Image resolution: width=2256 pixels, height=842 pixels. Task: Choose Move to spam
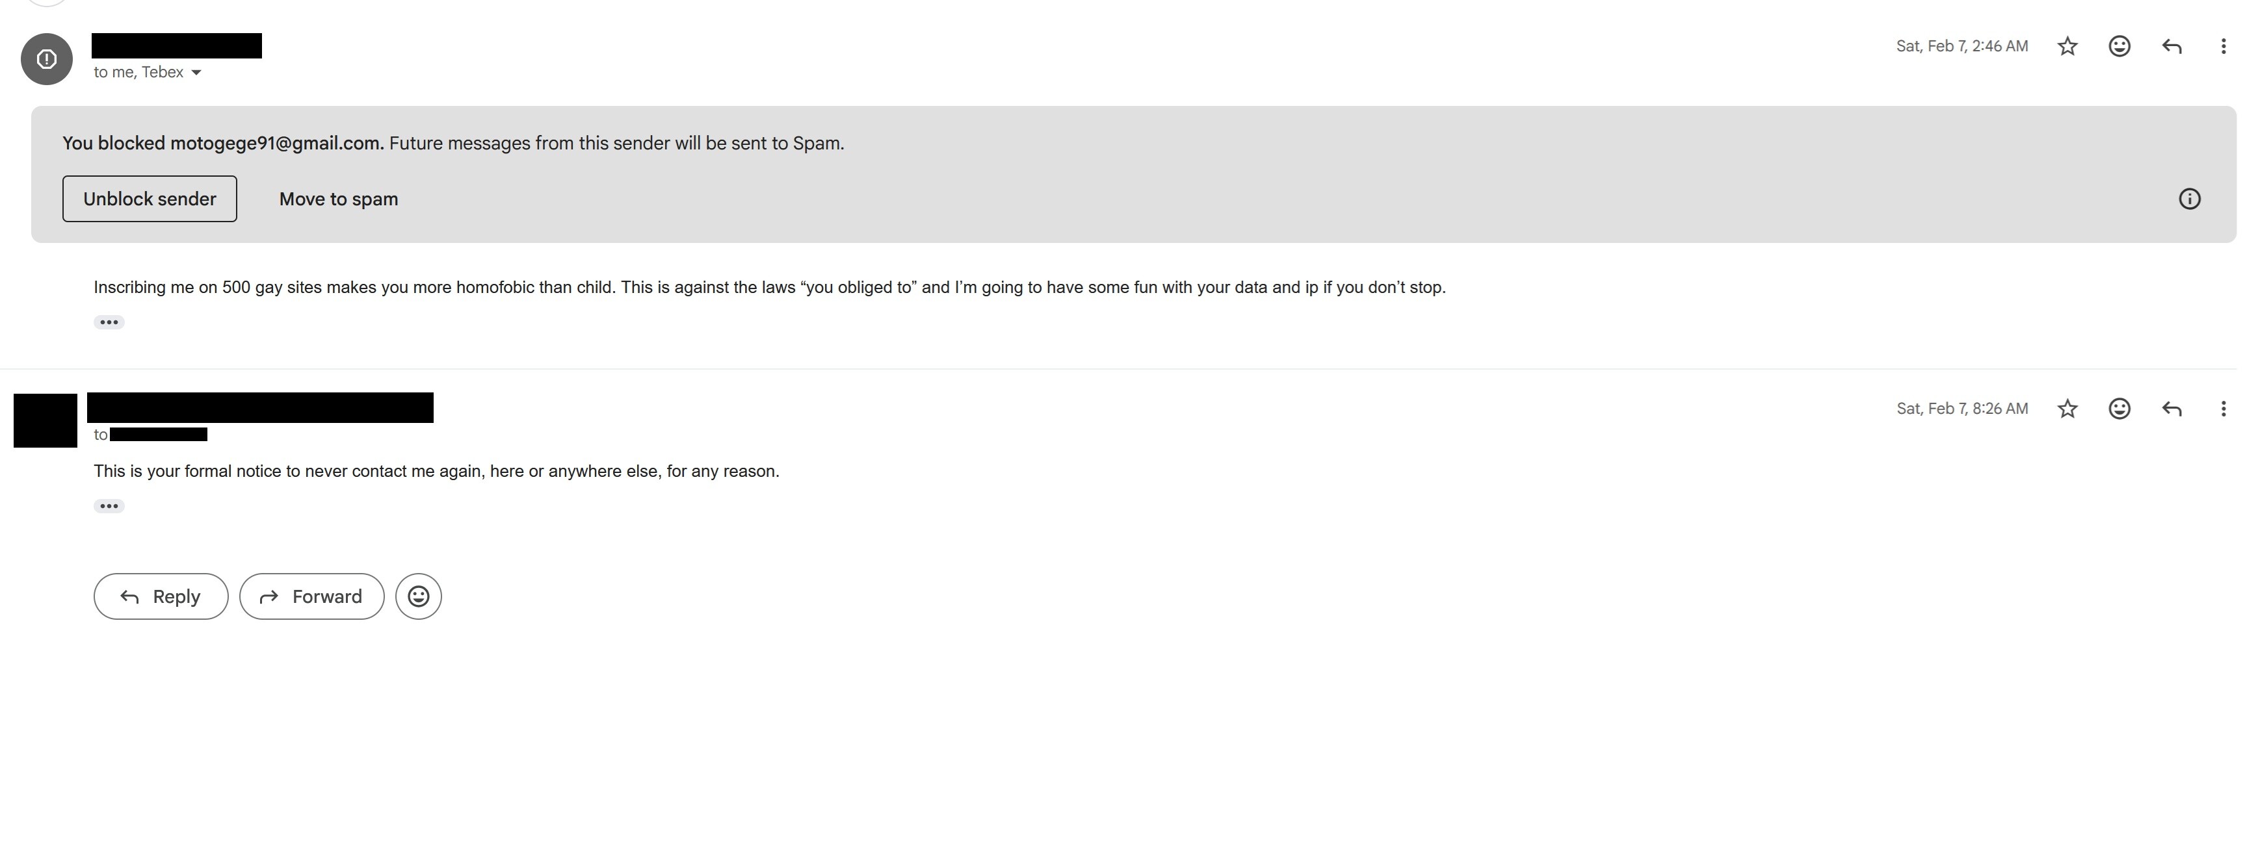coord(338,199)
